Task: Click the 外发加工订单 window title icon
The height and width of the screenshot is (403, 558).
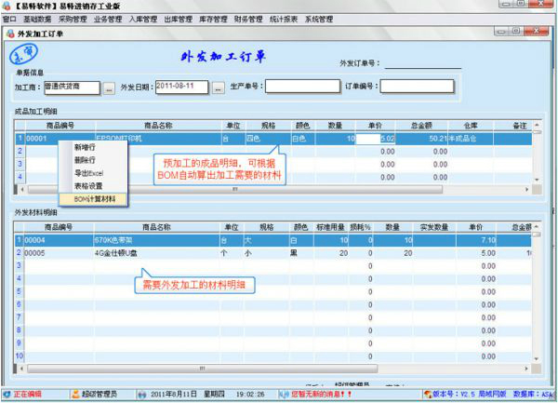Action: (x=11, y=34)
